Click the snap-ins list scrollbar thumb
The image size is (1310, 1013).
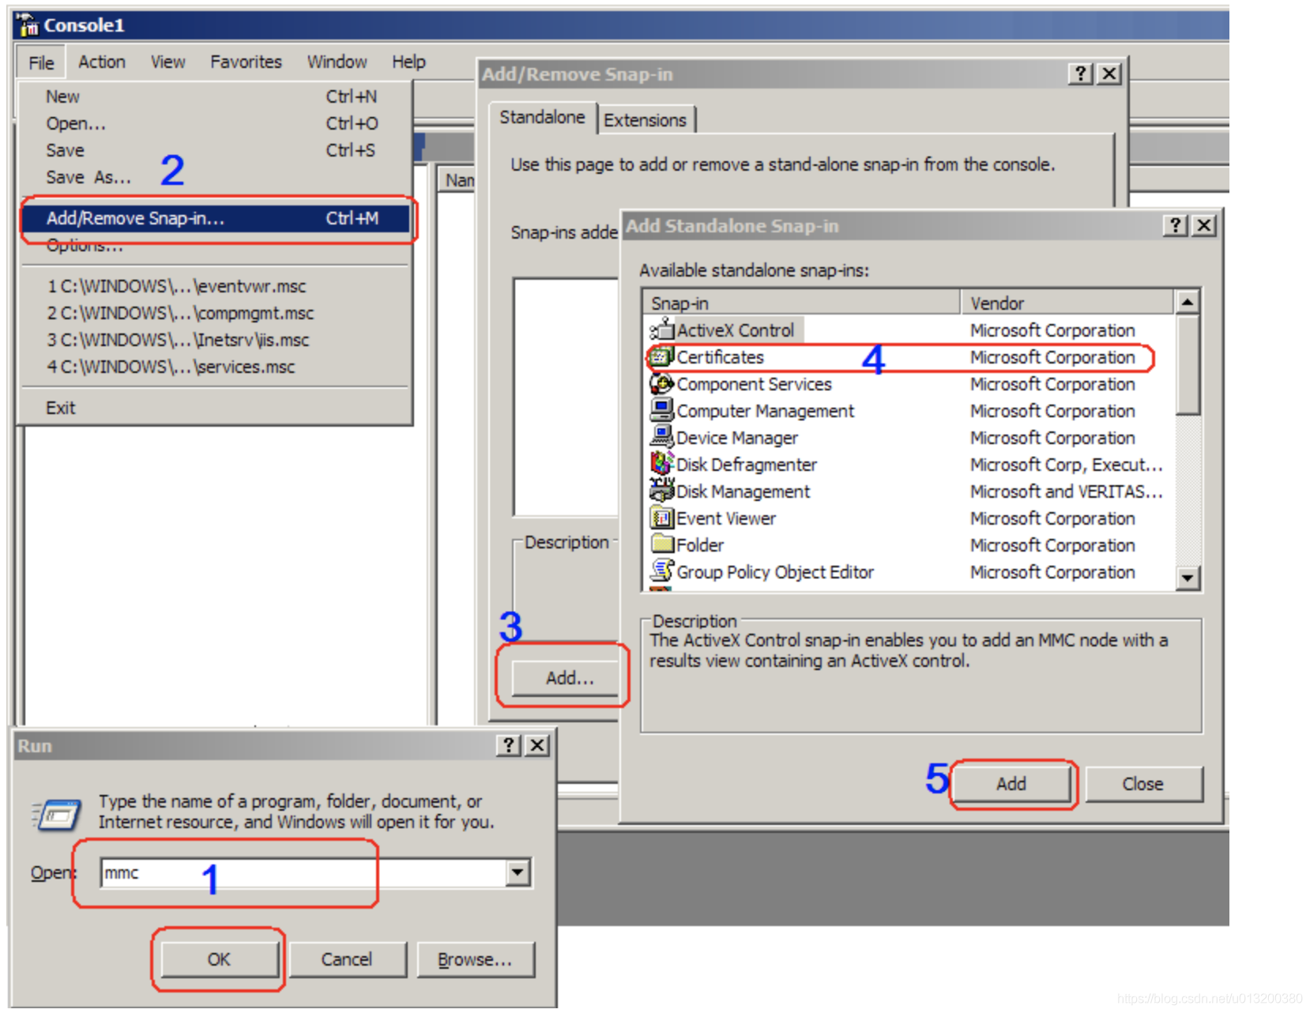point(1187,364)
